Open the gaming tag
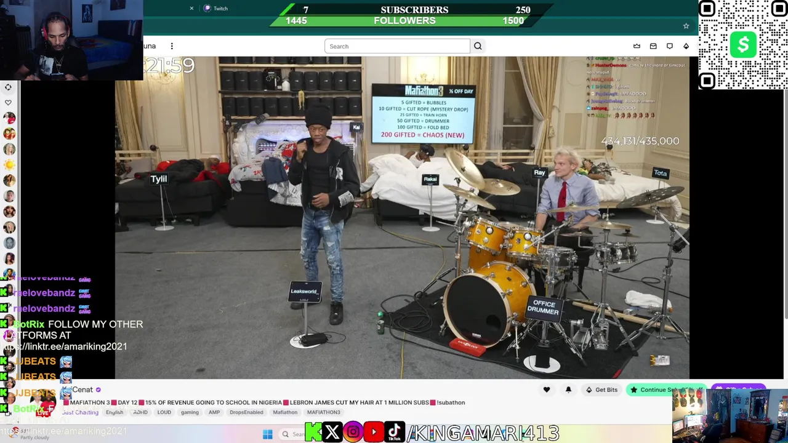788x443 pixels. 190,412
